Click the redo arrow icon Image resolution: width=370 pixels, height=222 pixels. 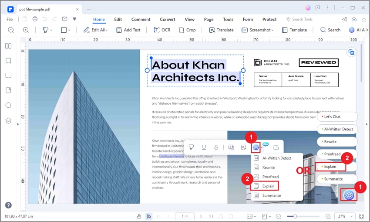click(54, 19)
